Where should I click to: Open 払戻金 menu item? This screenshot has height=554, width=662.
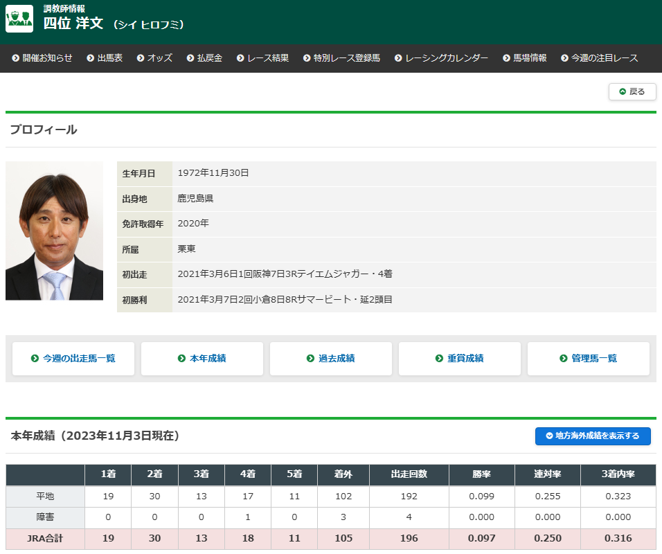pos(204,58)
